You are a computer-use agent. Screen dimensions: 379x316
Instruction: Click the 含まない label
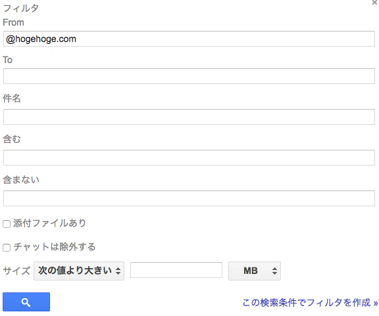point(21,179)
